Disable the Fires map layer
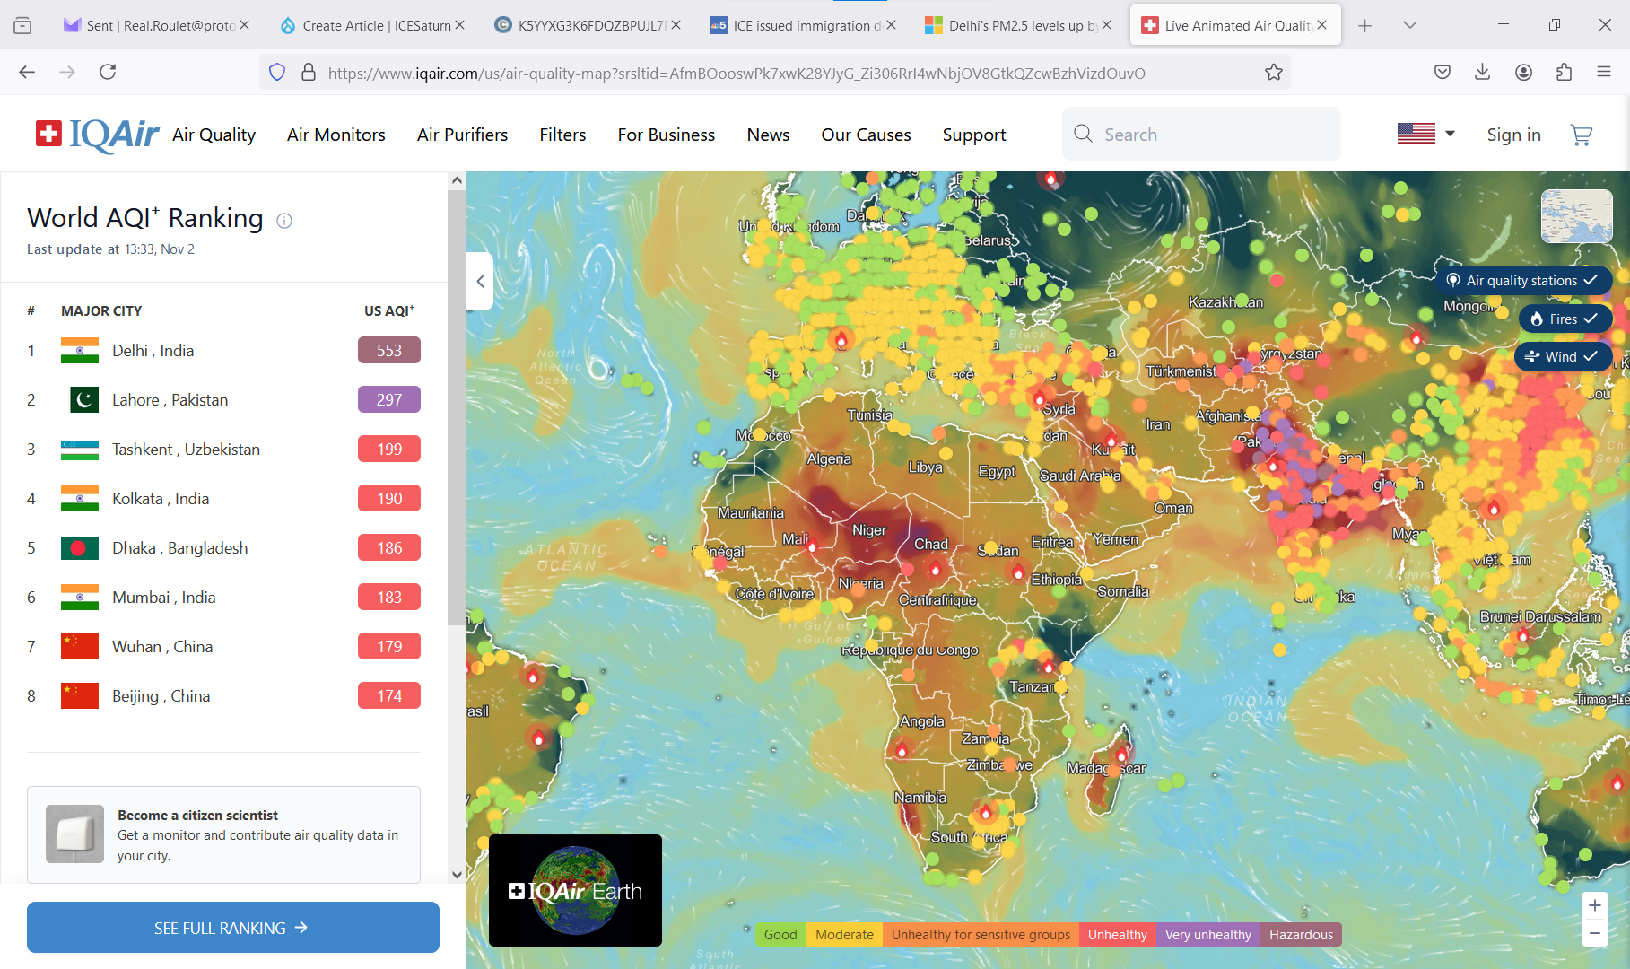 point(1565,319)
